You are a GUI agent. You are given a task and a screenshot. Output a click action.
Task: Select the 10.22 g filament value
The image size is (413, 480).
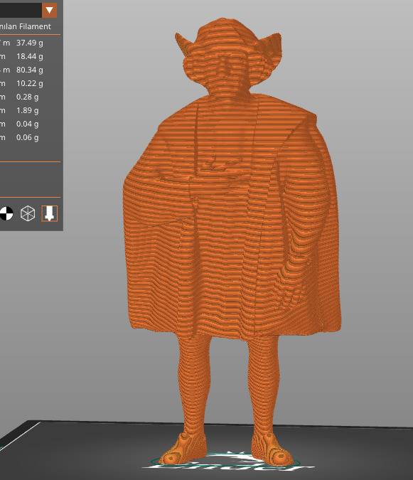(x=30, y=83)
